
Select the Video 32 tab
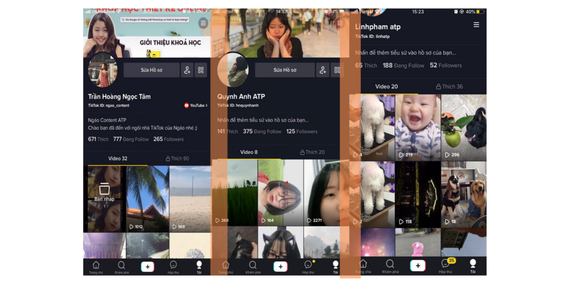coord(117,158)
